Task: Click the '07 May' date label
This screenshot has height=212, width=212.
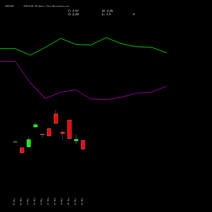Action: click(x=14, y=202)
